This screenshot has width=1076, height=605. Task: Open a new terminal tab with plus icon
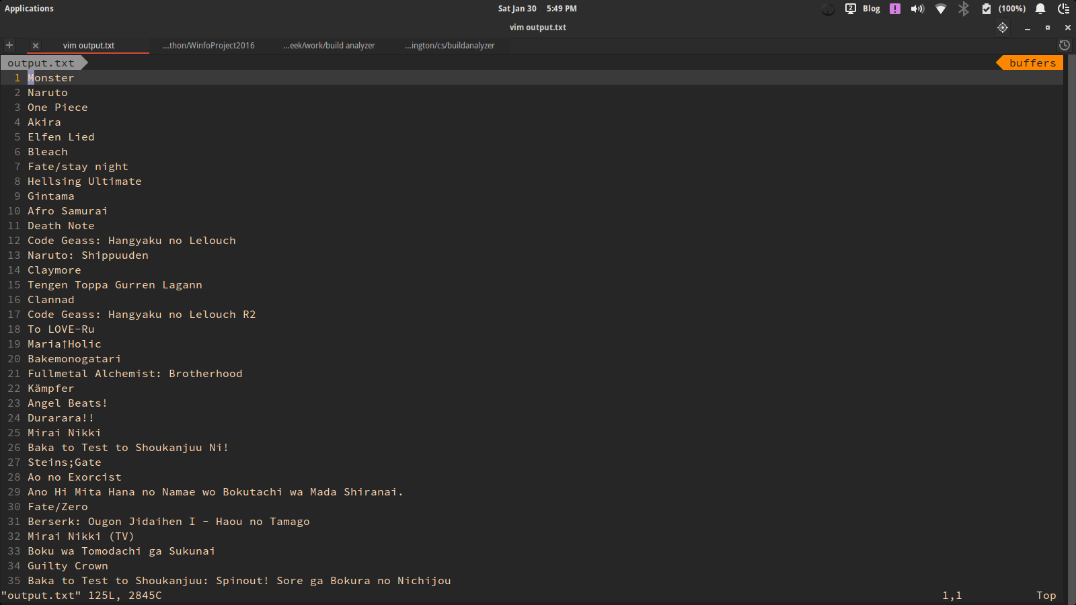pyautogui.click(x=9, y=45)
